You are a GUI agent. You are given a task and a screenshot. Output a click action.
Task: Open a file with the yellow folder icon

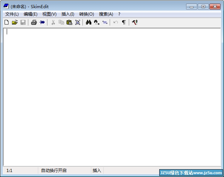pos(15,22)
